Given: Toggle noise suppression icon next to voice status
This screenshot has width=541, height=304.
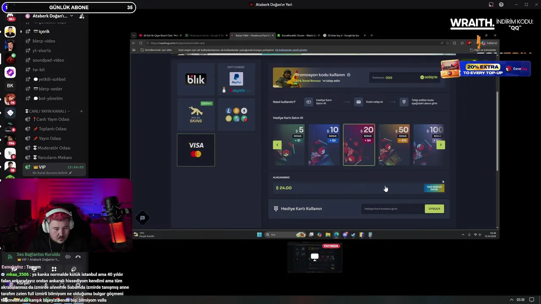Looking at the screenshot, I should point(68,257).
